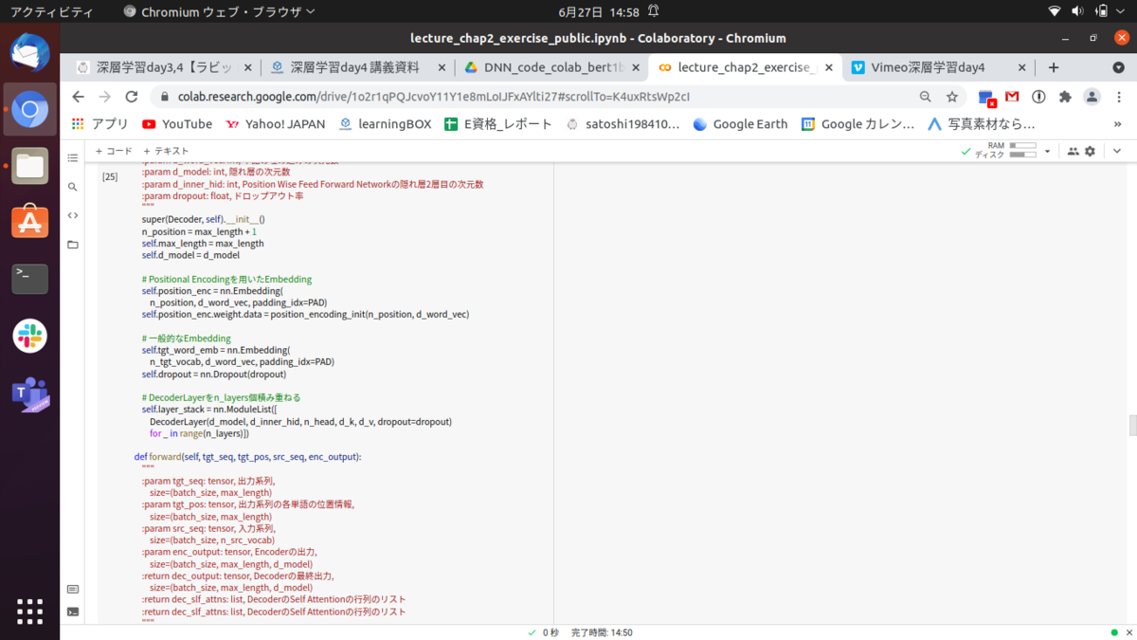This screenshot has width=1137, height=640.
Task: Open the Chromium profile avatar
Action: point(1092,97)
